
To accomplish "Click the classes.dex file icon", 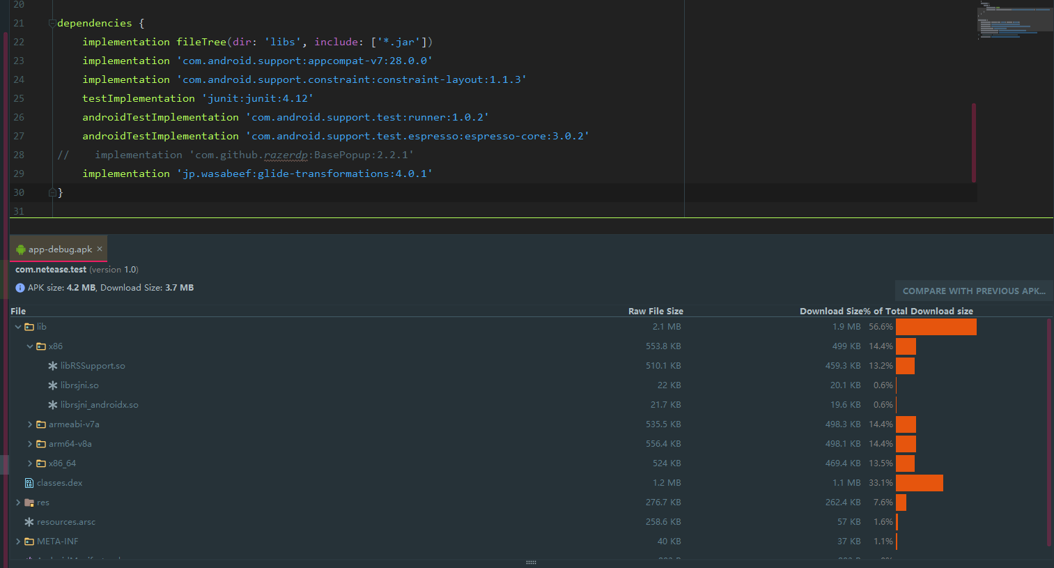I will (x=29, y=482).
